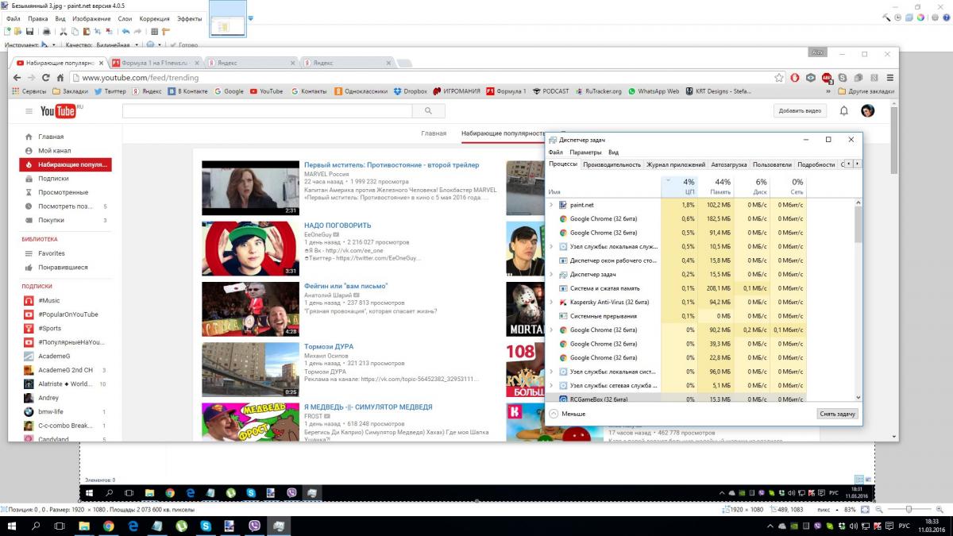Click the Chrome home icon

[60, 78]
